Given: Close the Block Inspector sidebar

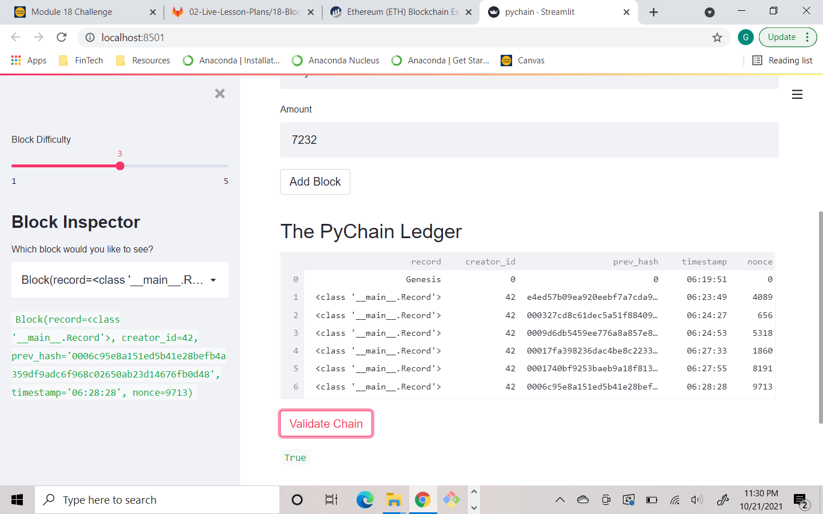Looking at the screenshot, I should pyautogui.click(x=219, y=93).
